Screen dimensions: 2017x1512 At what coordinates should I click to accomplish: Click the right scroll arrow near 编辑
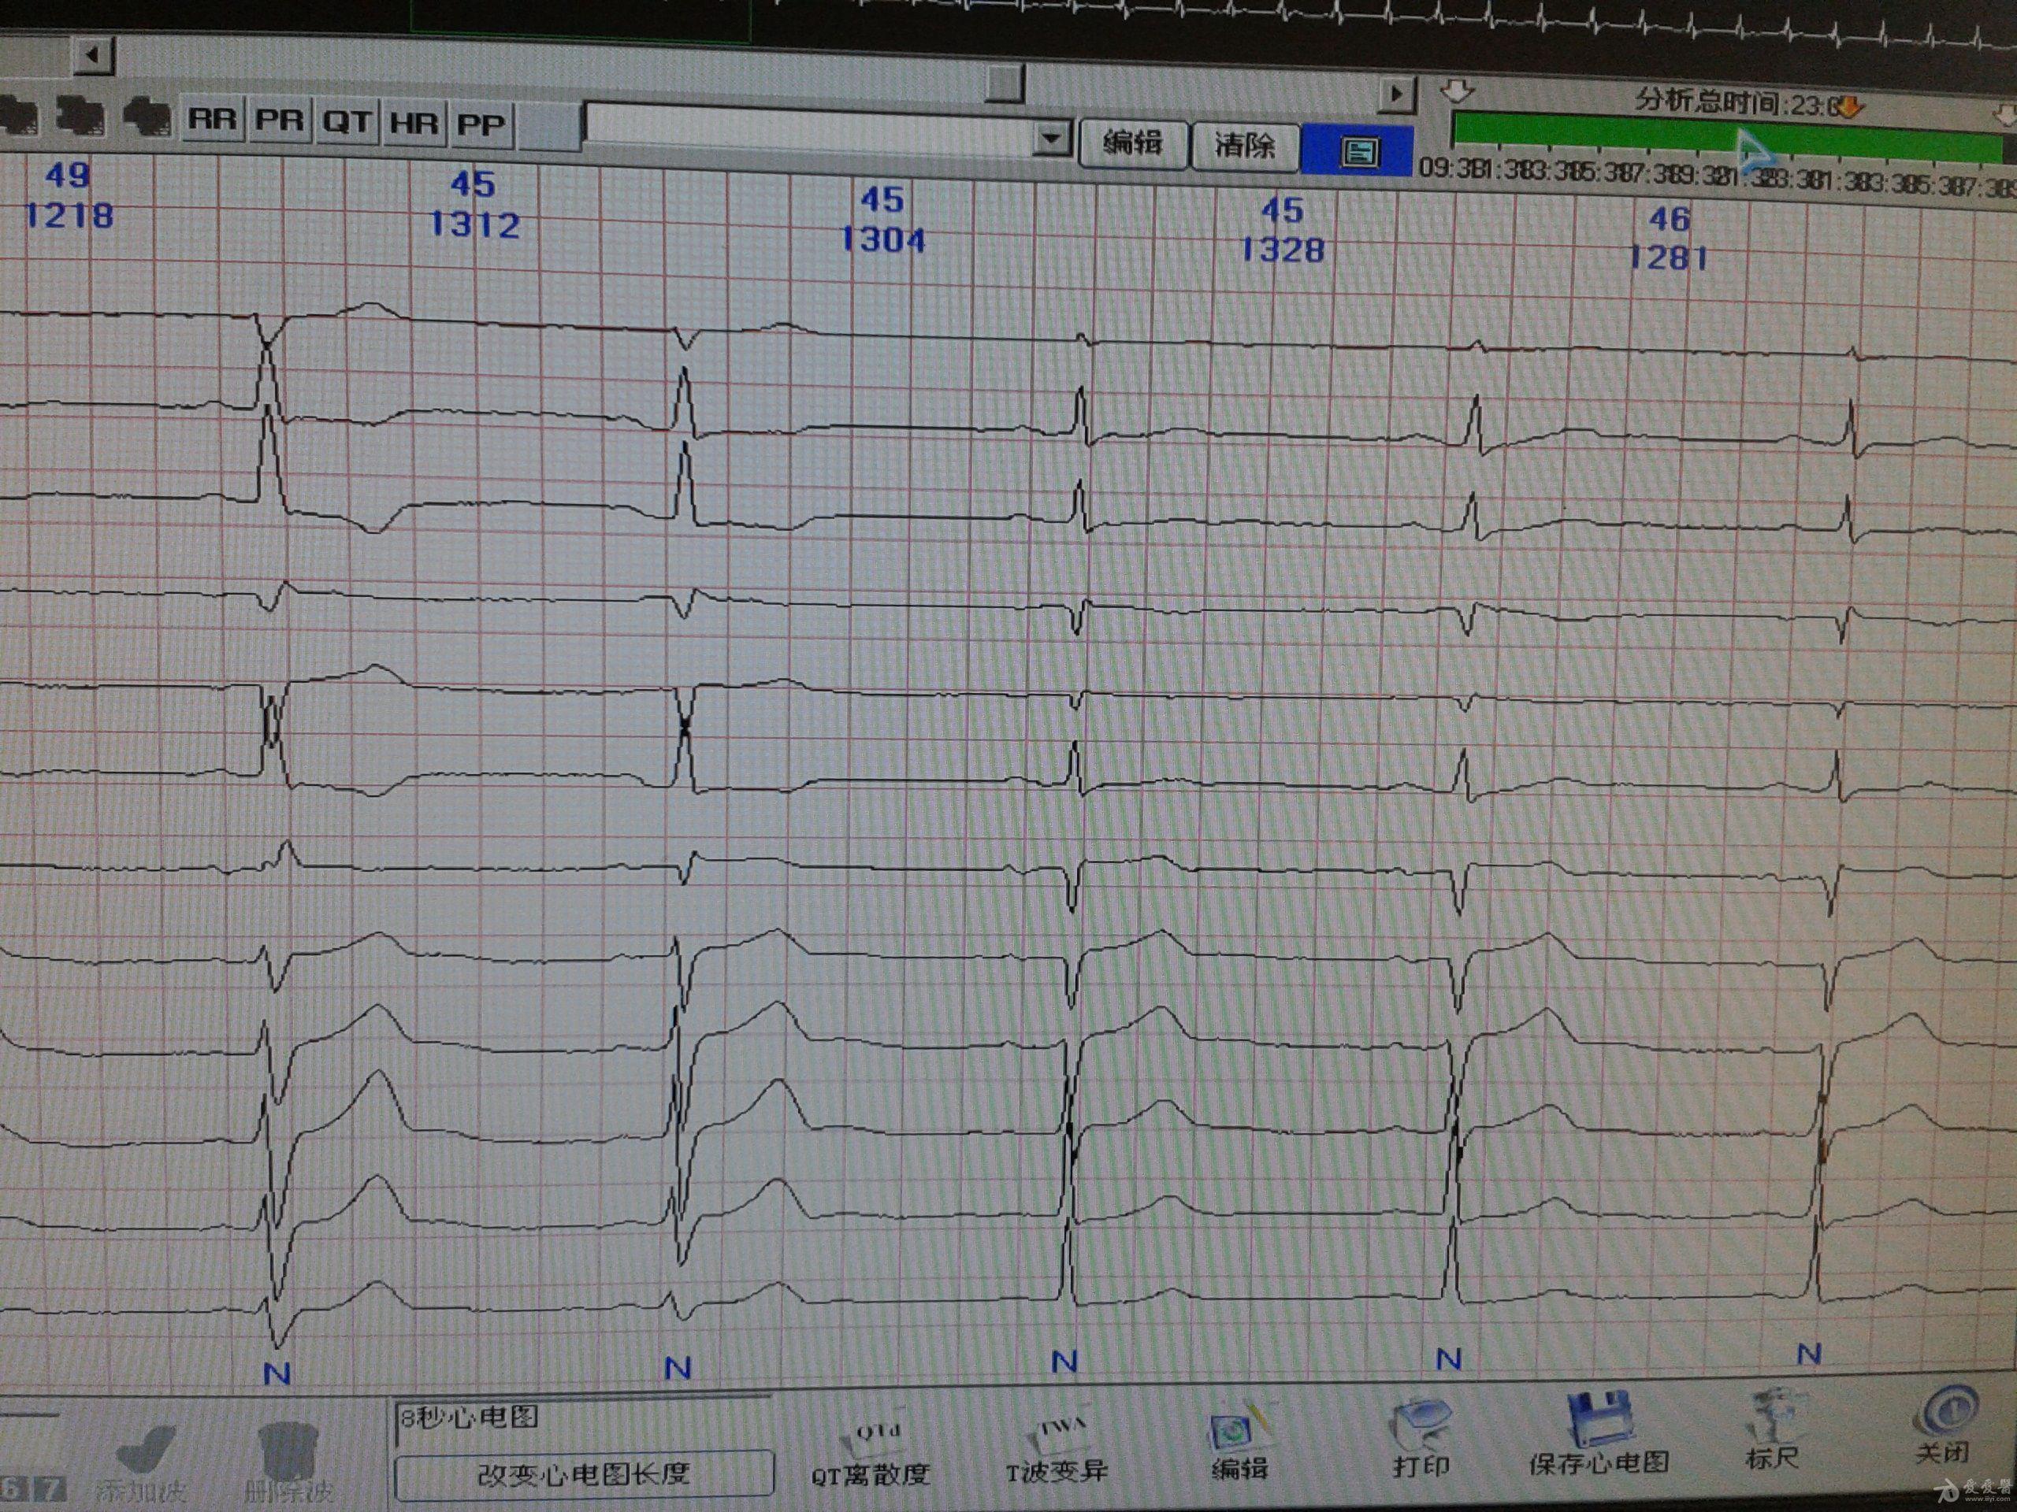coord(1395,94)
